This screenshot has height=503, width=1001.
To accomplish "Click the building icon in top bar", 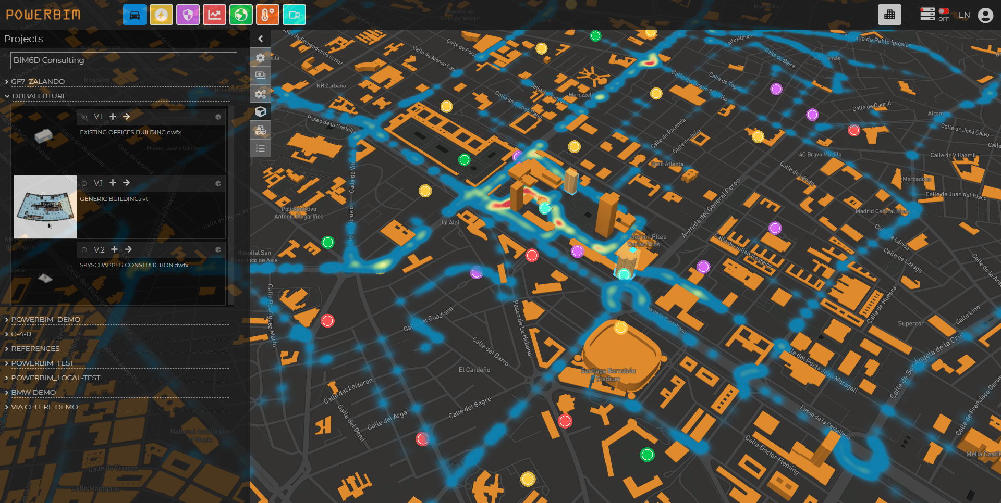I will (889, 15).
